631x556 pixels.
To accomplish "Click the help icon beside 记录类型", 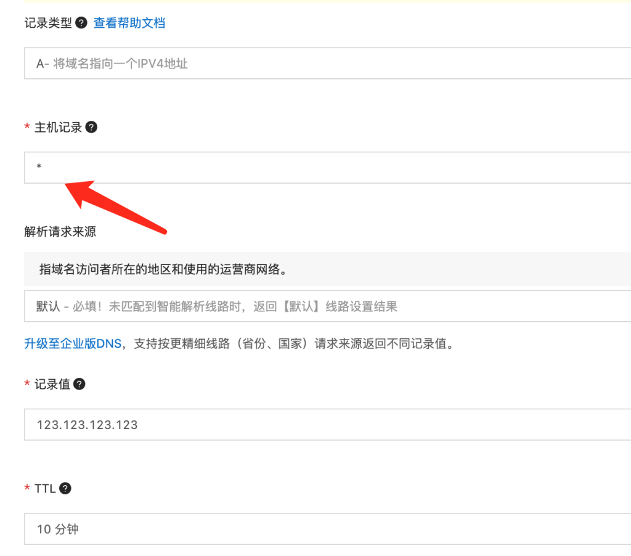I will [81, 23].
